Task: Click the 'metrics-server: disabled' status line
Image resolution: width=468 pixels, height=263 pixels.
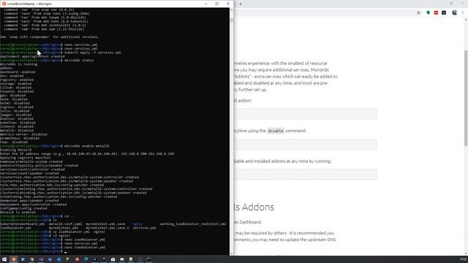Action: 23,134
